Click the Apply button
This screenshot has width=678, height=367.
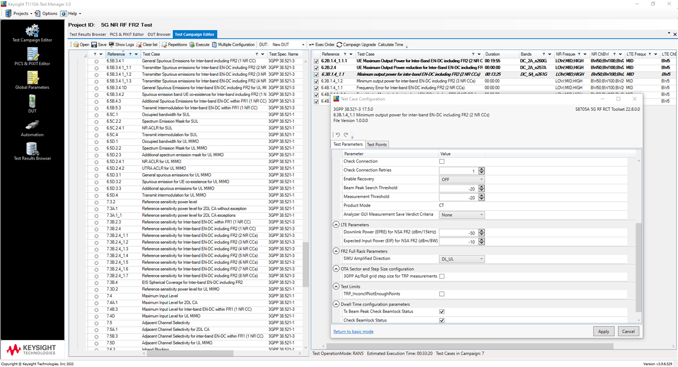[604, 332]
